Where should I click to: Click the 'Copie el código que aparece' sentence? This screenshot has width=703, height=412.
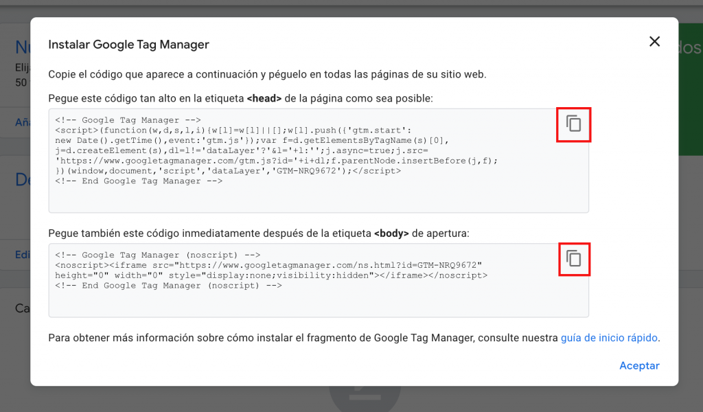[267, 74]
